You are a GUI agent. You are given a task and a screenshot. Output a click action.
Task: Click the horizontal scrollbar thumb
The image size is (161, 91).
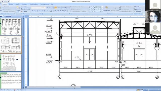[x=54, y=87]
